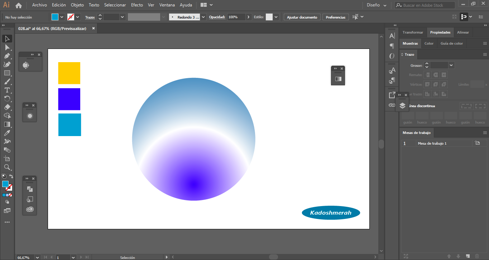Select the Rectangle tool
The image size is (489, 260).
pos(7,73)
